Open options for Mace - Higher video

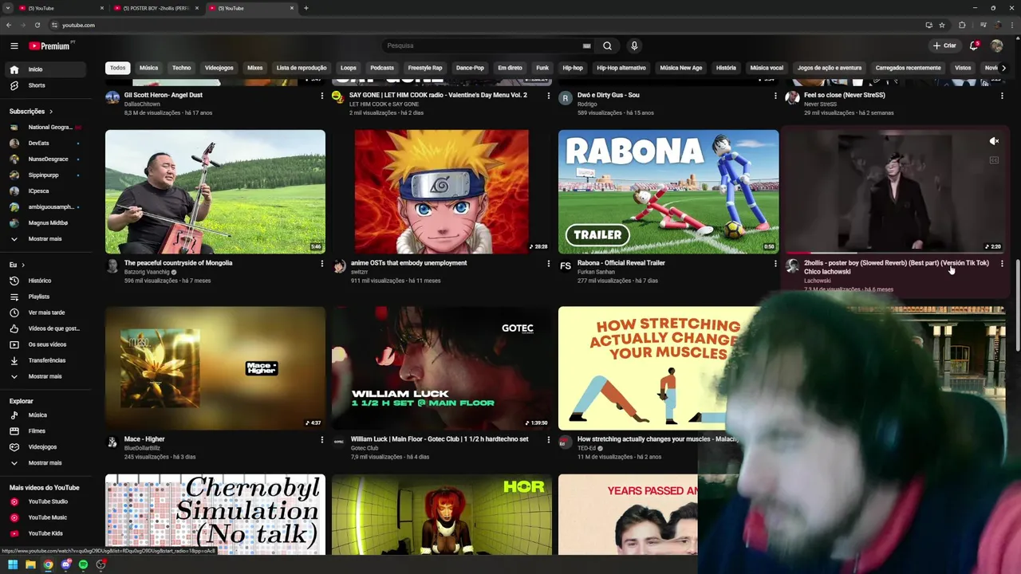point(322,439)
